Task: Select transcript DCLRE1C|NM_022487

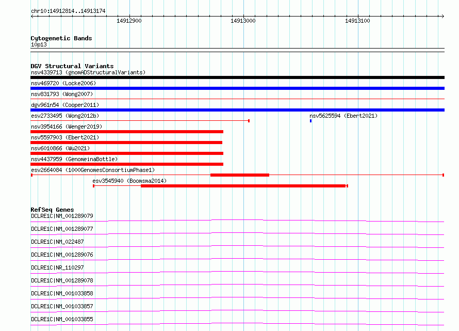Action: [57, 242]
